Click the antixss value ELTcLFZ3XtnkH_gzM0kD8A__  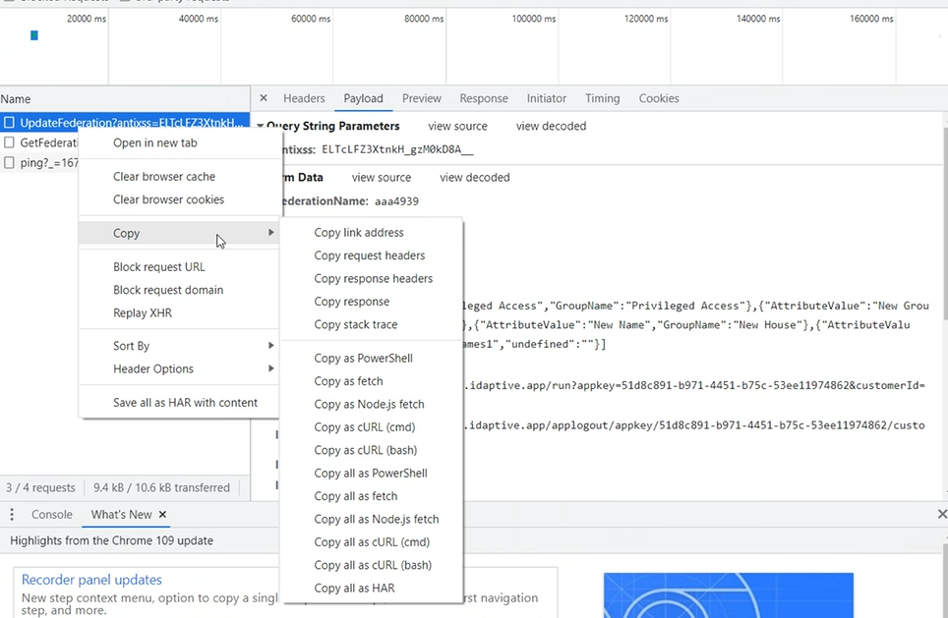click(x=397, y=149)
